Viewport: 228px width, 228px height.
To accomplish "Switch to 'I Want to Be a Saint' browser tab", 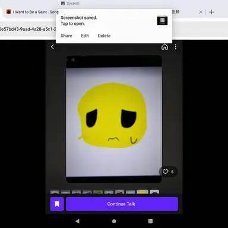I will tap(32, 12).
